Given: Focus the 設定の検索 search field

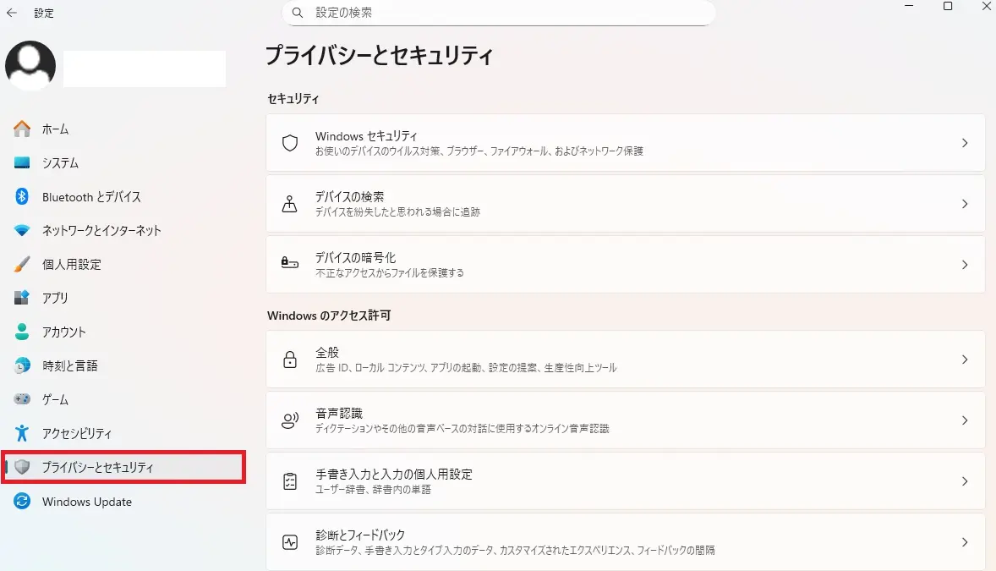Looking at the screenshot, I should coord(498,13).
